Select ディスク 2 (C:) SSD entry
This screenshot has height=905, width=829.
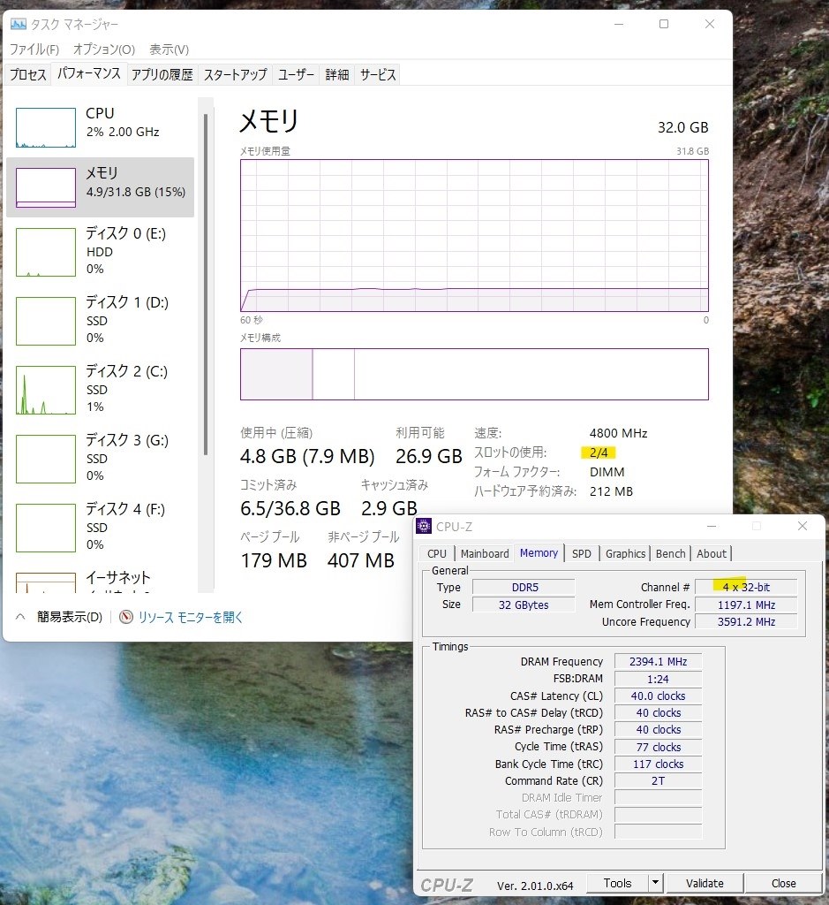(100, 390)
